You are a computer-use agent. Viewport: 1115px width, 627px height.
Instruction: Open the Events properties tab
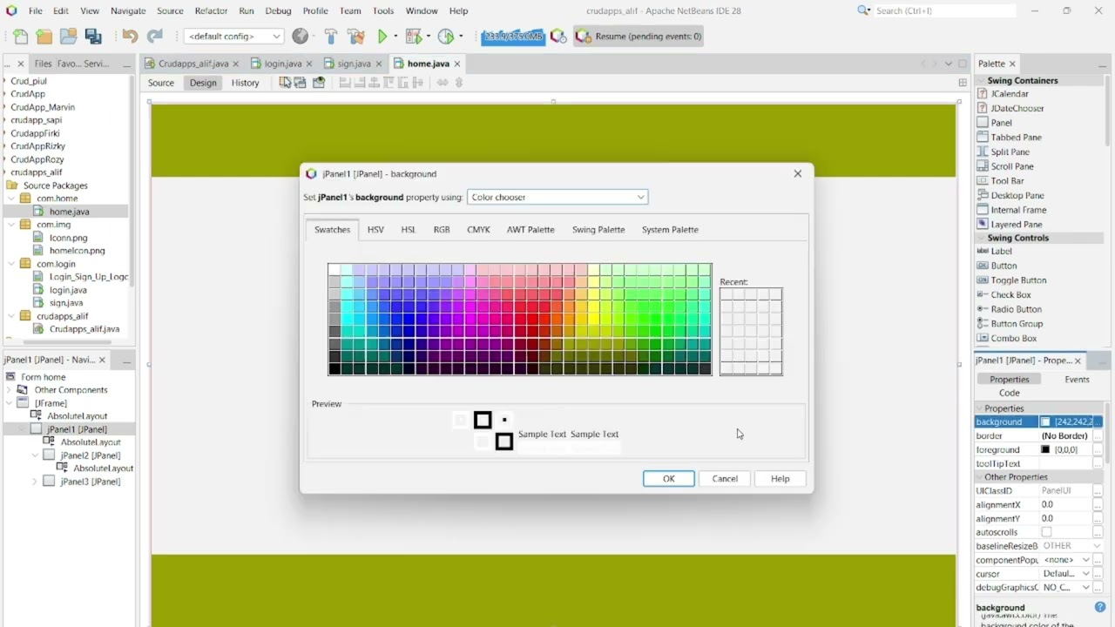coord(1077,380)
